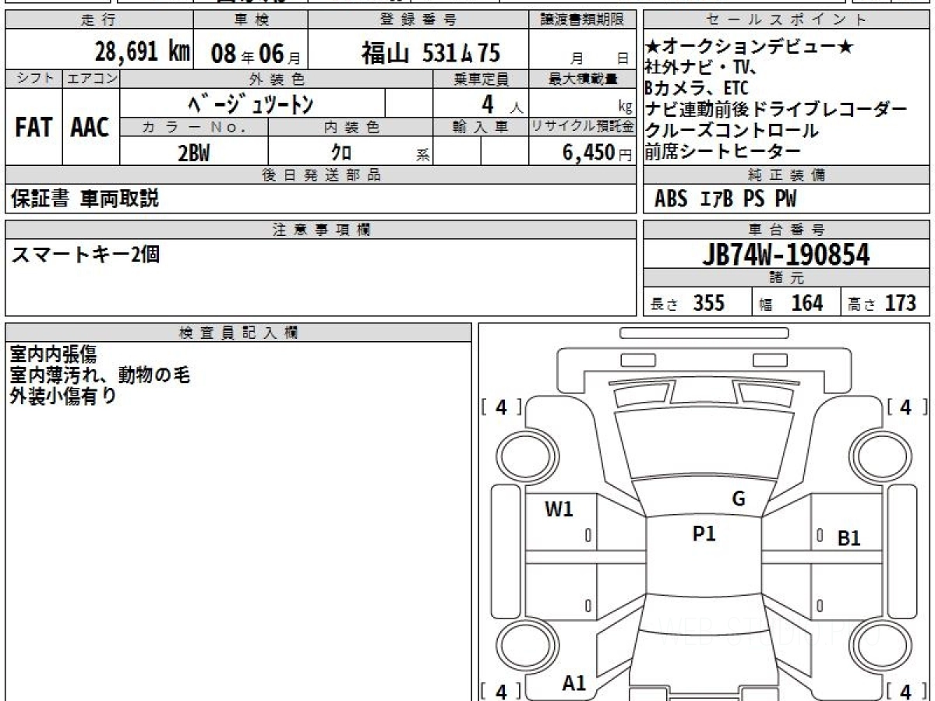The width and height of the screenshot is (935, 701).
Task: Select the color code 2BW
Action: (x=194, y=153)
